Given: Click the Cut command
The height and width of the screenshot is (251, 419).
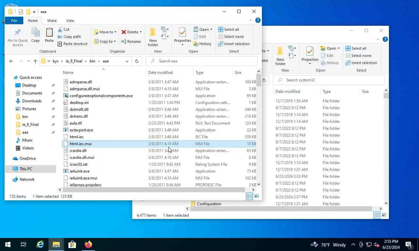Looking at the screenshot, I should (64, 29).
